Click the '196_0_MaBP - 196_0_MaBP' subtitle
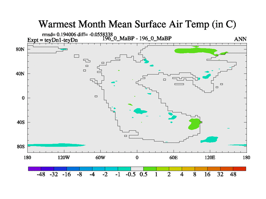266x199 pixels. pos(137,38)
